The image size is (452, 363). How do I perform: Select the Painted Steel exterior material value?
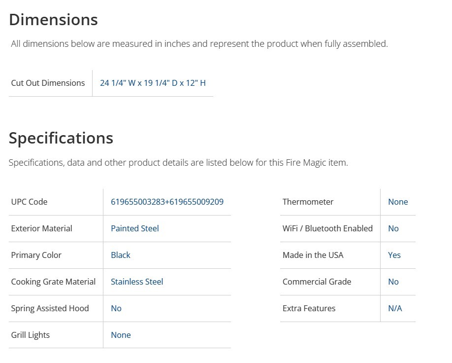pos(134,228)
